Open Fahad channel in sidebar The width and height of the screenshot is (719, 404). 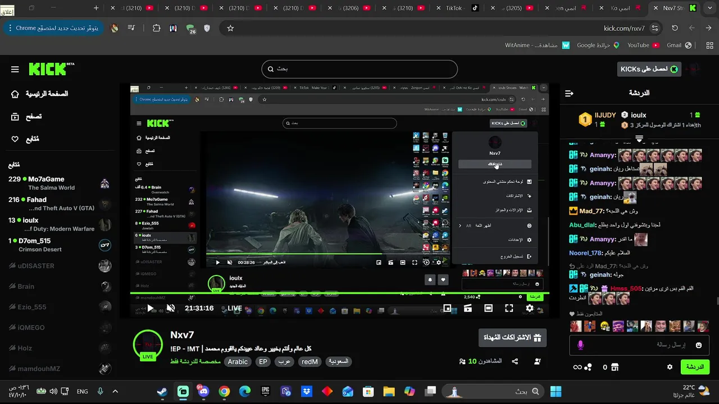tap(60, 204)
